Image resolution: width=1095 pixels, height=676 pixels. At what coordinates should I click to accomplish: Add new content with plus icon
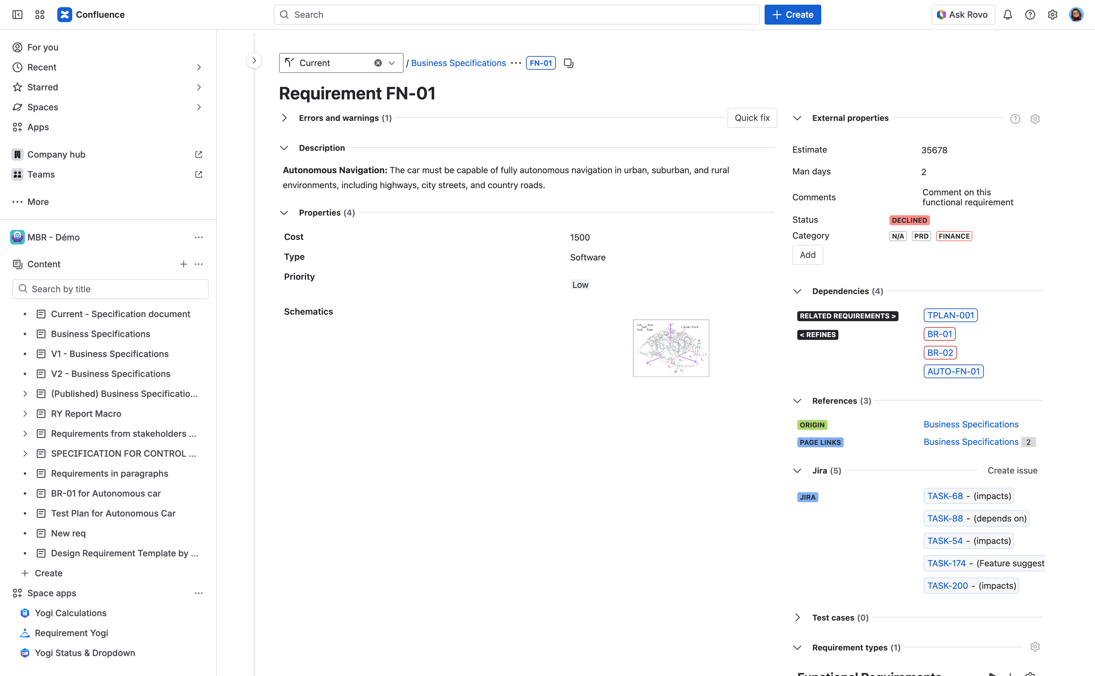[183, 264]
